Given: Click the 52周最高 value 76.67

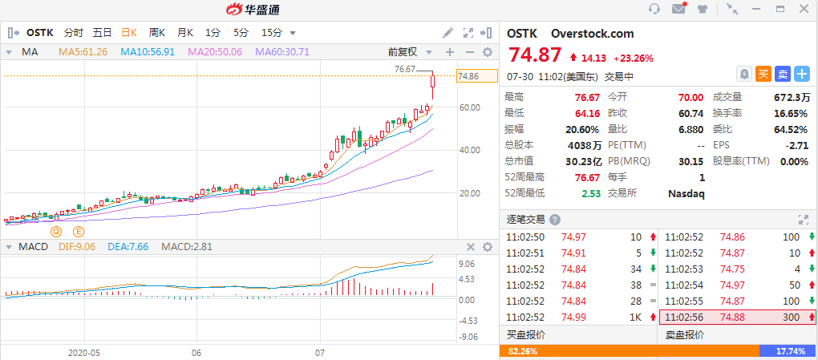Looking at the screenshot, I should pos(587,177).
